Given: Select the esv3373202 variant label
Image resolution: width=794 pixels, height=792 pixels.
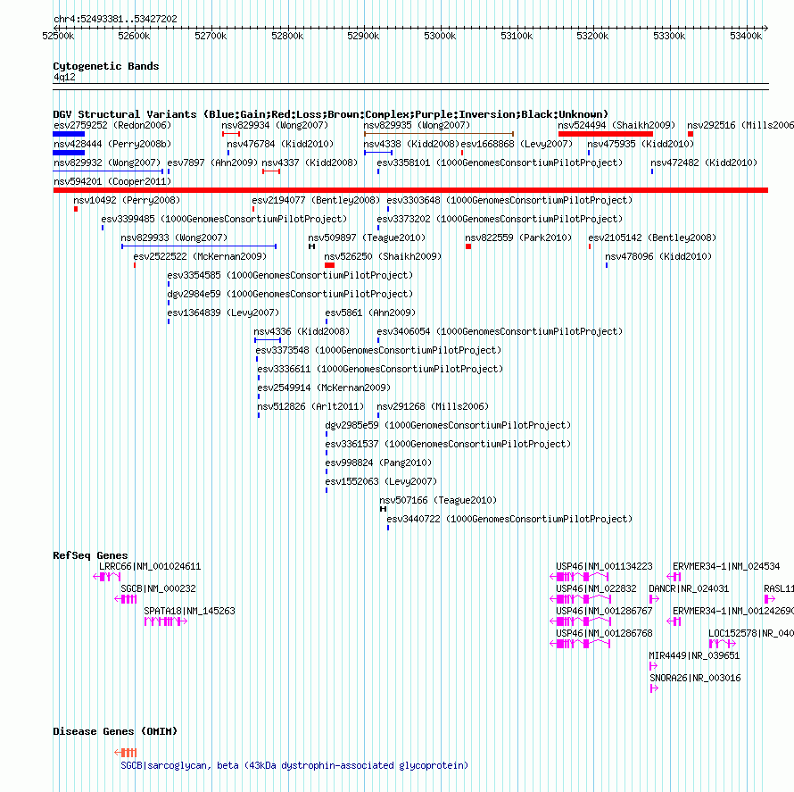Looking at the screenshot, I should (x=500, y=219).
